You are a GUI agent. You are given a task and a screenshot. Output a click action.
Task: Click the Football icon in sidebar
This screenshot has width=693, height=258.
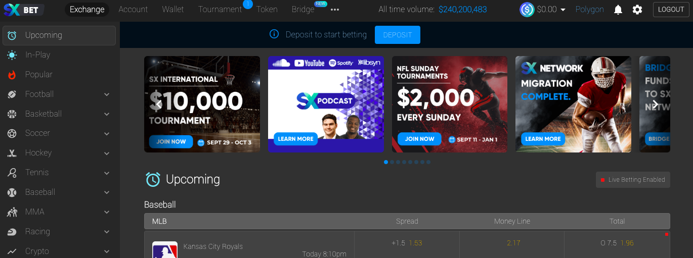[12, 94]
